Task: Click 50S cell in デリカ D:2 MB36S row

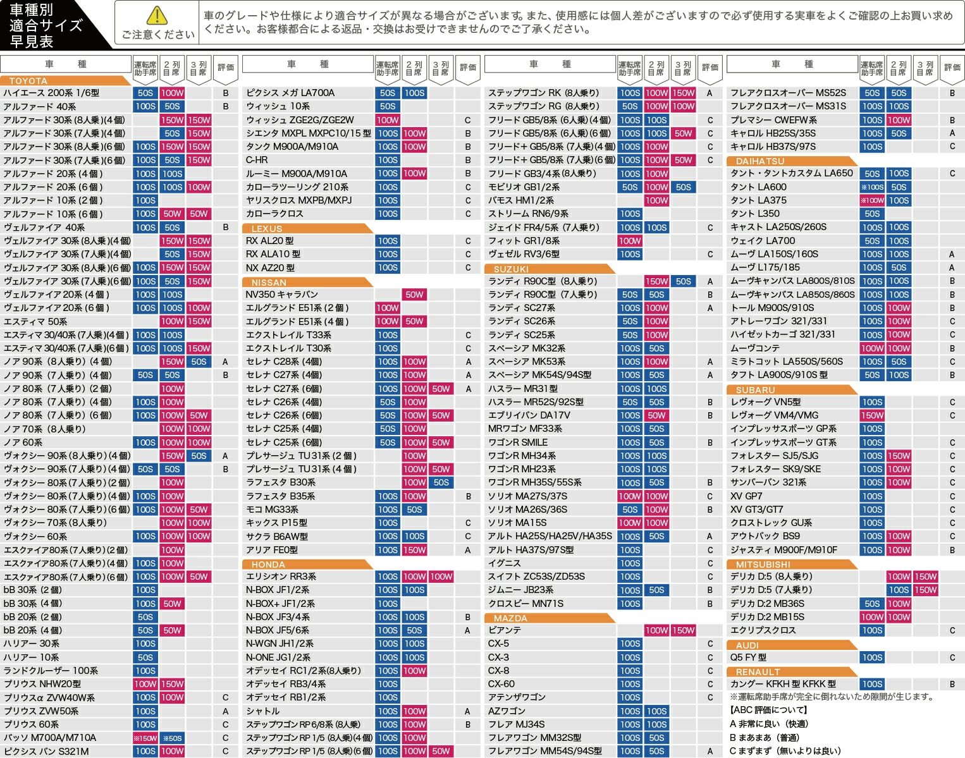Action: [x=872, y=604]
